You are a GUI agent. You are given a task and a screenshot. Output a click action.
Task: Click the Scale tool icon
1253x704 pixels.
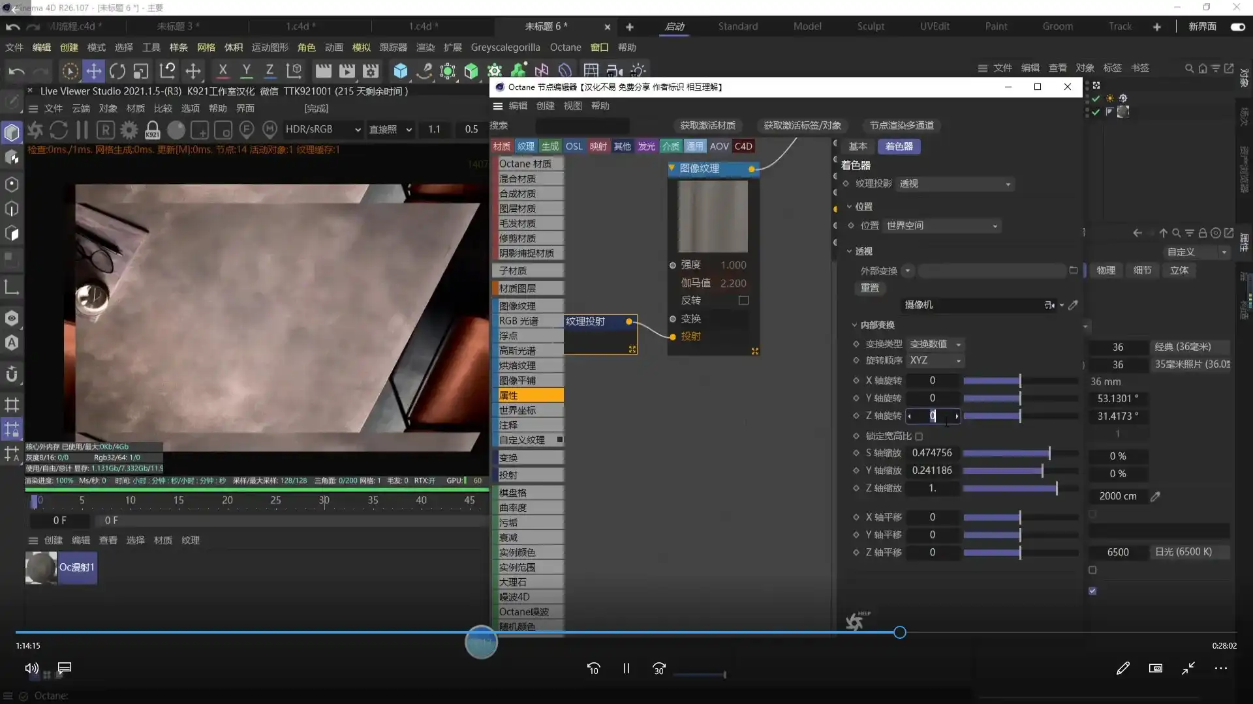click(141, 70)
